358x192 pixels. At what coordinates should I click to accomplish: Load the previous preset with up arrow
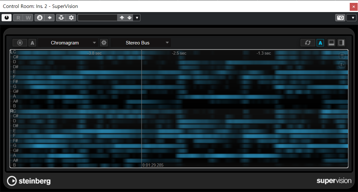click(x=122, y=18)
